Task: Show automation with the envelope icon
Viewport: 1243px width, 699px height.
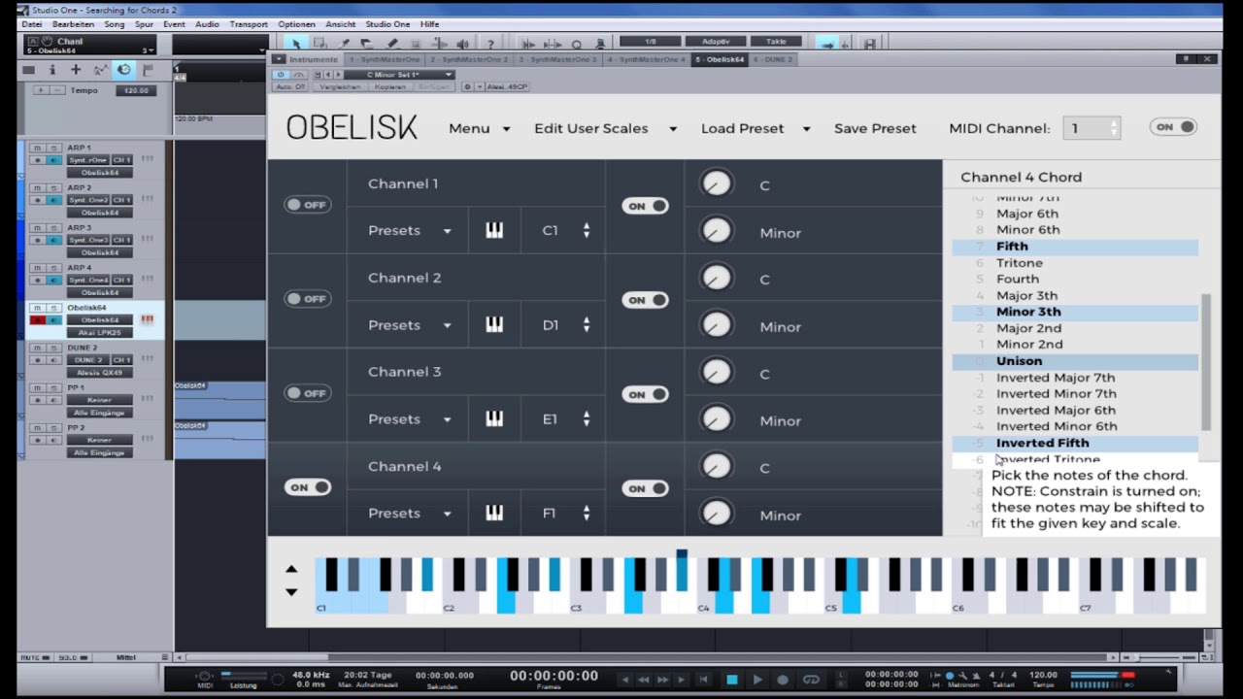Action: 100,70
